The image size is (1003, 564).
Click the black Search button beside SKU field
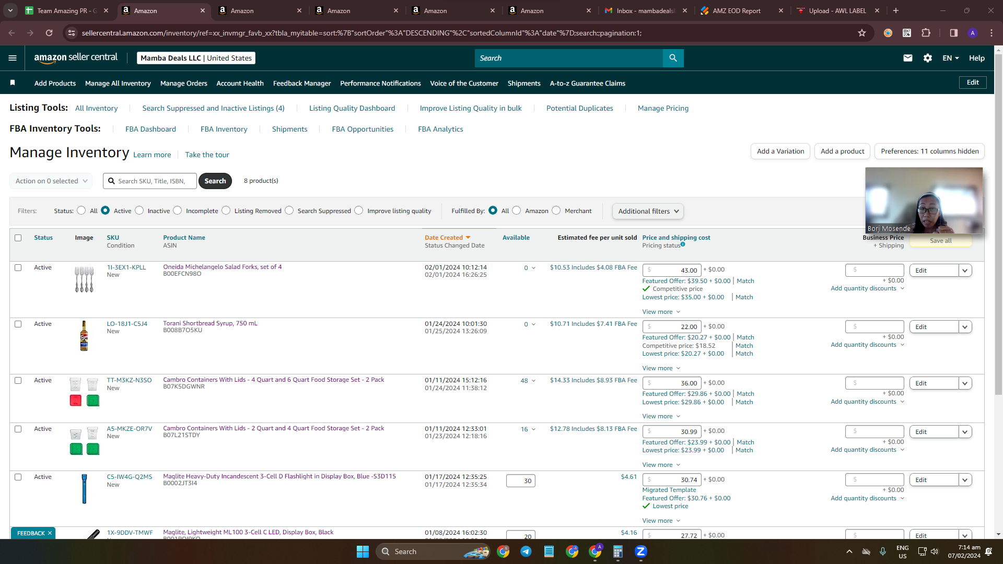[215, 181]
